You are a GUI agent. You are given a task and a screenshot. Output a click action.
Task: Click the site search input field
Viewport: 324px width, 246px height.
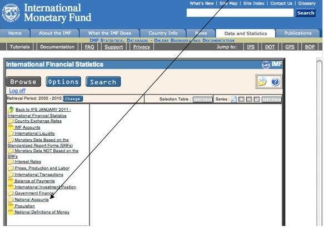240,13
